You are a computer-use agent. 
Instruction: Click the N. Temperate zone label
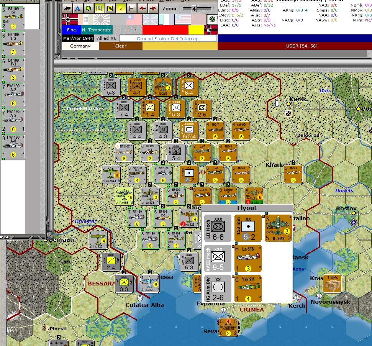pyautogui.click(x=97, y=30)
